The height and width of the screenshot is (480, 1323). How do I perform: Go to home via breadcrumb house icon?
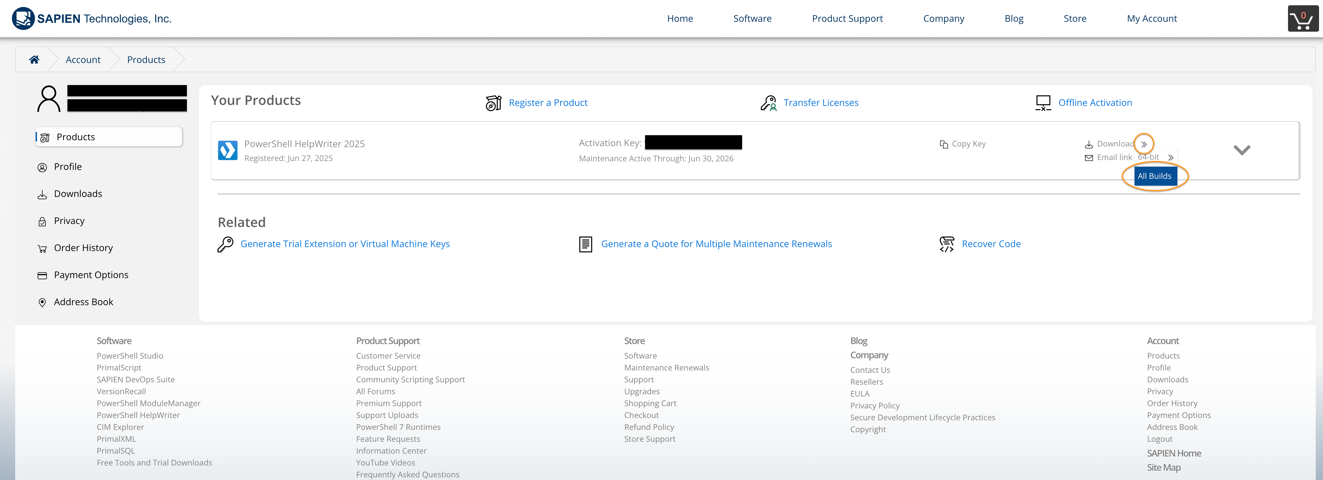(x=34, y=60)
